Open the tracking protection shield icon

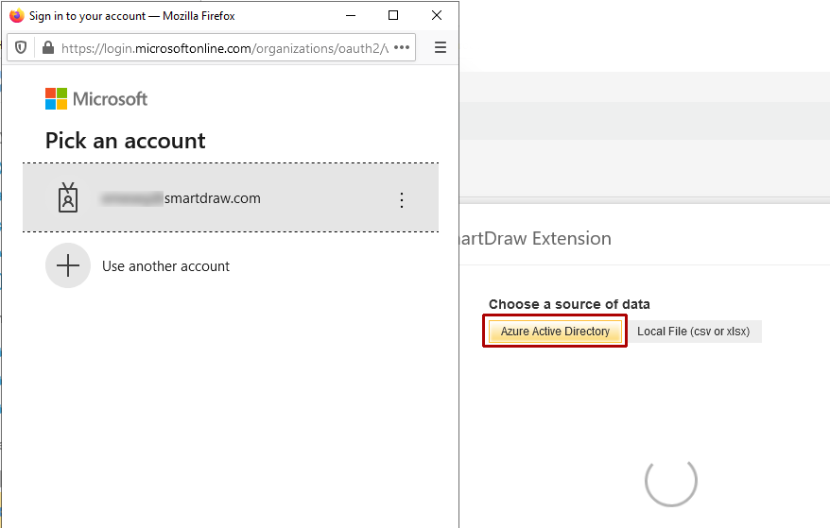click(22, 47)
